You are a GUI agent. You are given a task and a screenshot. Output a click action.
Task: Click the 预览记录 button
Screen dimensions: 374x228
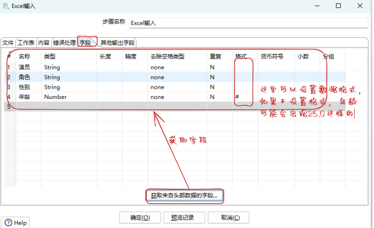[184, 218]
